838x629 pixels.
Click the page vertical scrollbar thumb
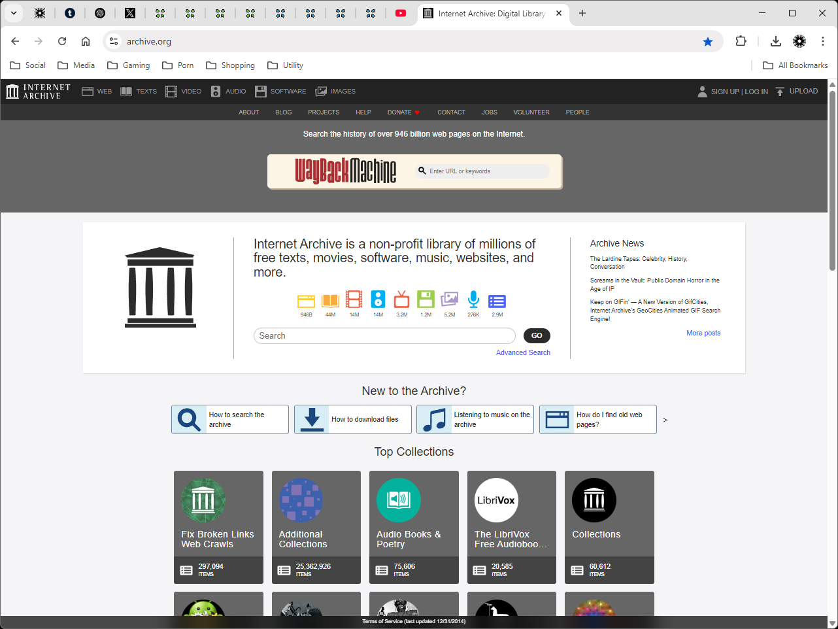pyautogui.click(x=833, y=180)
